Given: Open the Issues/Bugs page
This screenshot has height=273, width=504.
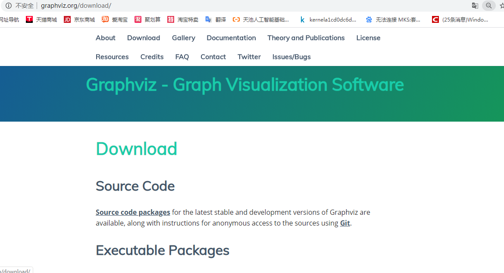Looking at the screenshot, I should (291, 56).
